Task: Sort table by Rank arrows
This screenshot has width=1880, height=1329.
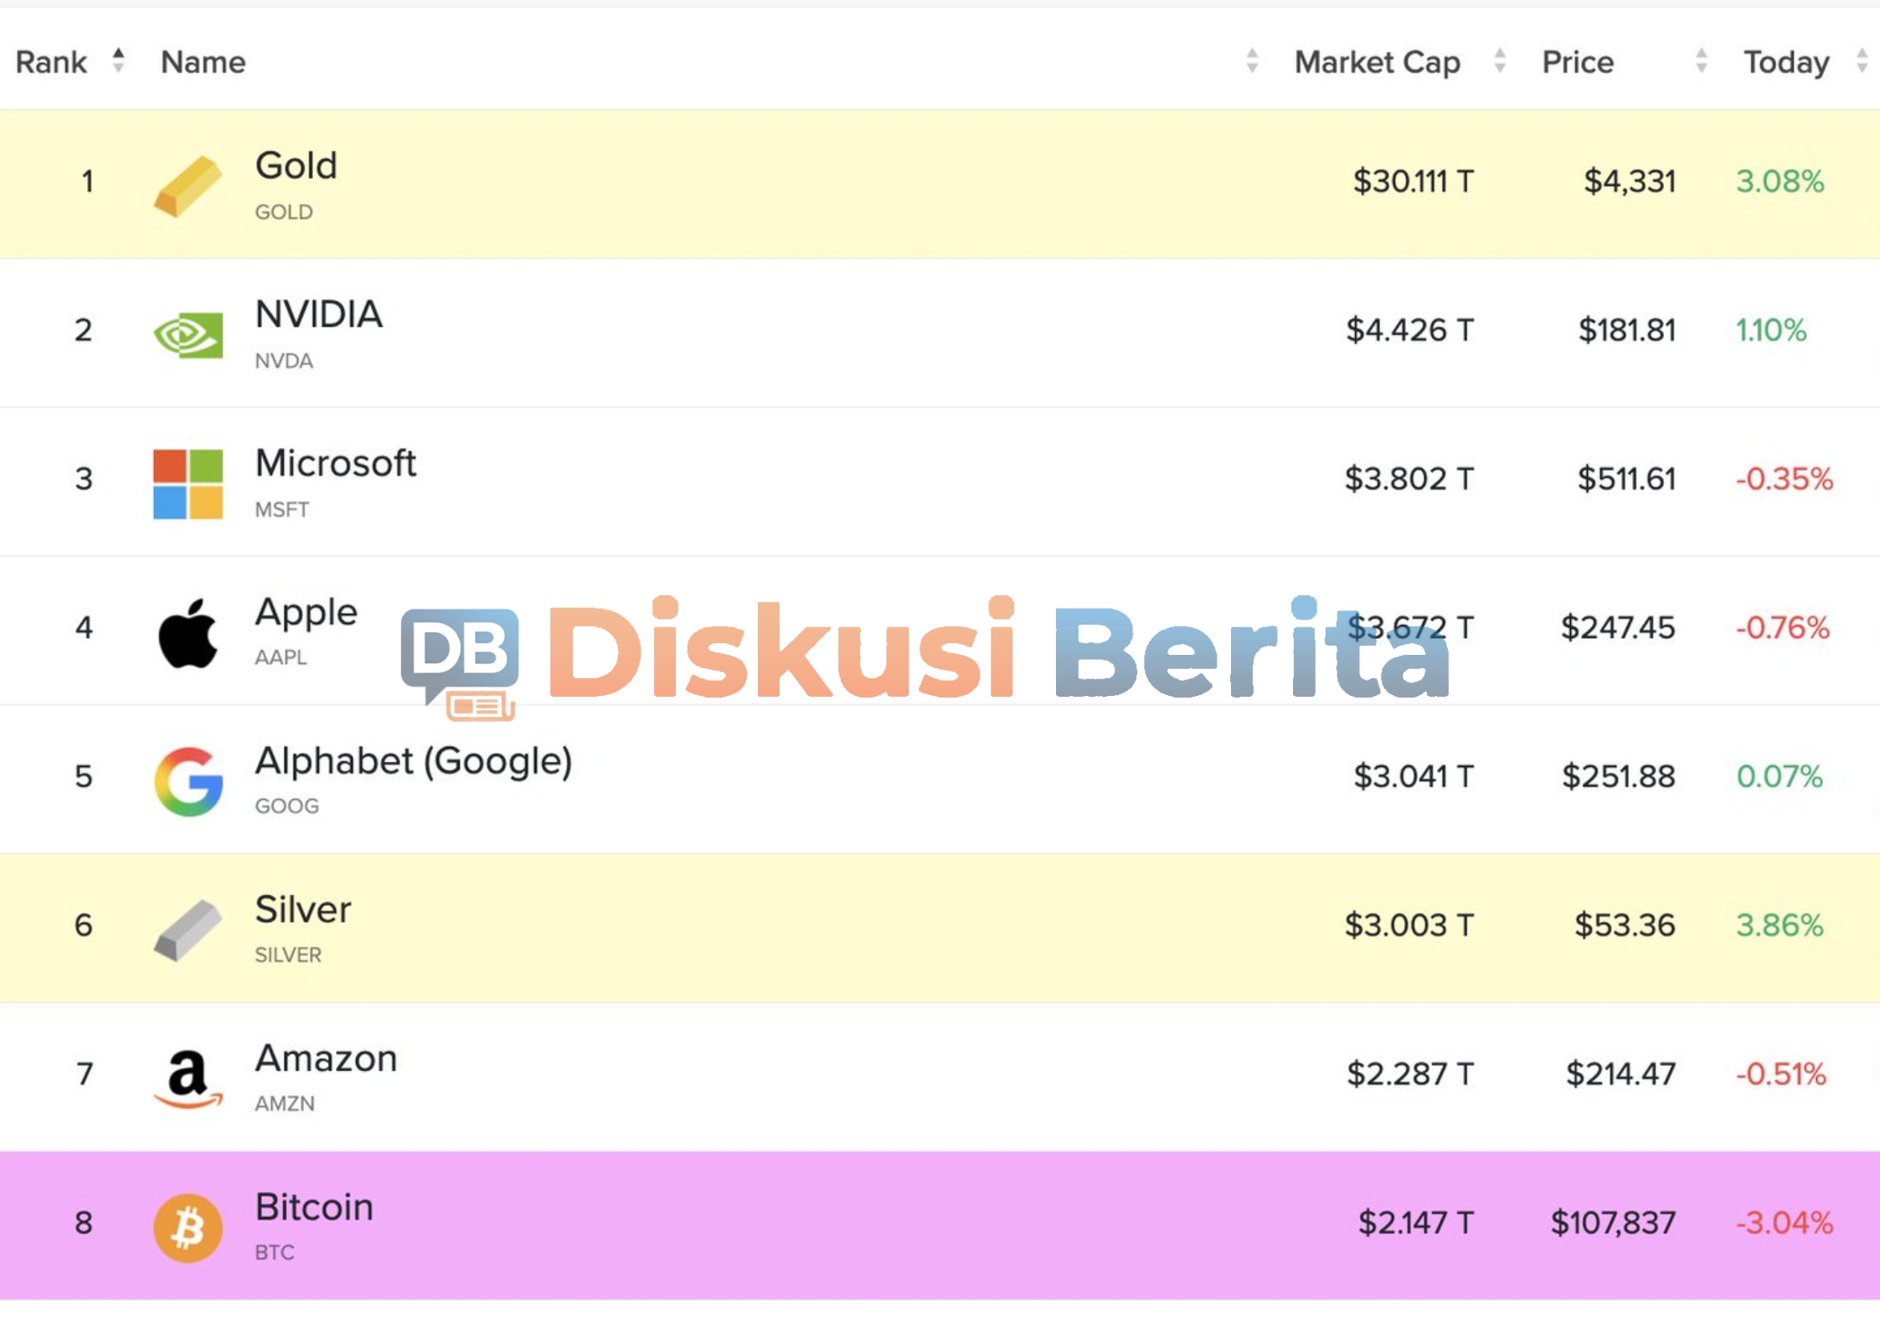Action: pyautogui.click(x=118, y=60)
